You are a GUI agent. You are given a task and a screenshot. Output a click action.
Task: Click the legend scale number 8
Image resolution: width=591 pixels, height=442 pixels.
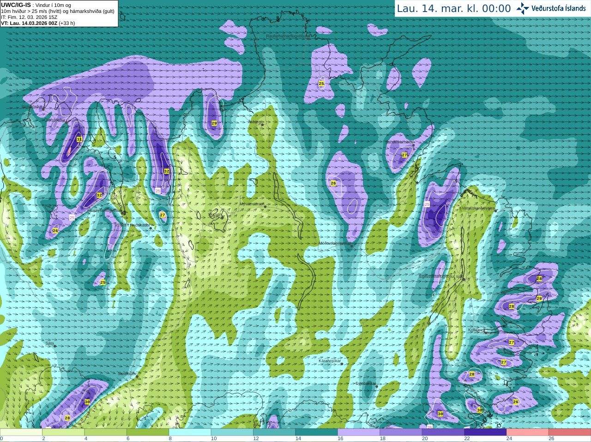tap(170, 439)
